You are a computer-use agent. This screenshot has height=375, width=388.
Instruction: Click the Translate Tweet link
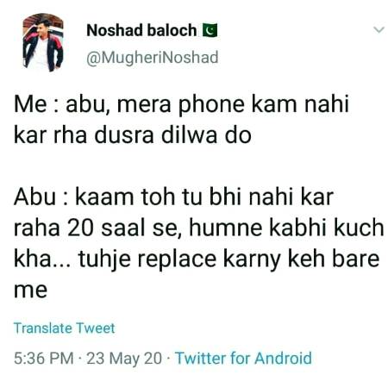click(64, 328)
